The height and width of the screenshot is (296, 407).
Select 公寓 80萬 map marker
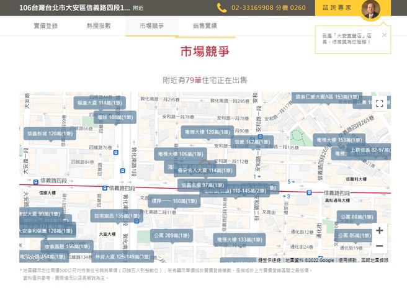pyautogui.click(x=357, y=217)
